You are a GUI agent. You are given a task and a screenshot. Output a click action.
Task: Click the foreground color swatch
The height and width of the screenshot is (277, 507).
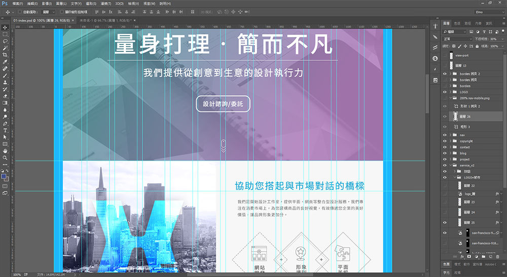point(4,176)
